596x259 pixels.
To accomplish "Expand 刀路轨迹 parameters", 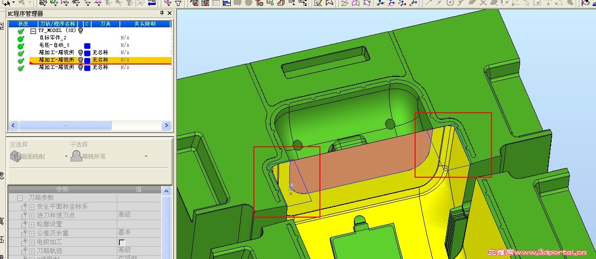I will click(x=32, y=250).
